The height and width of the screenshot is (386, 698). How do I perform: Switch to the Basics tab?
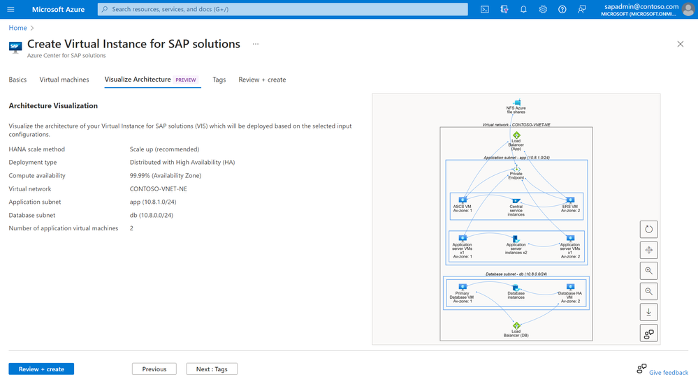17,80
